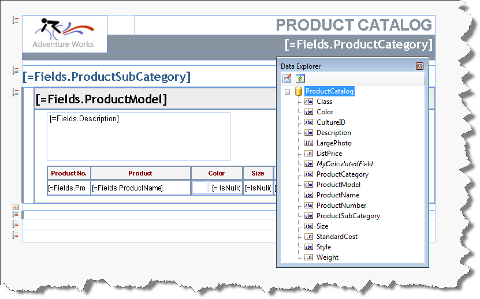Click the first group footer section icon
Viewport: 480px width, 299px height.
tap(15, 214)
